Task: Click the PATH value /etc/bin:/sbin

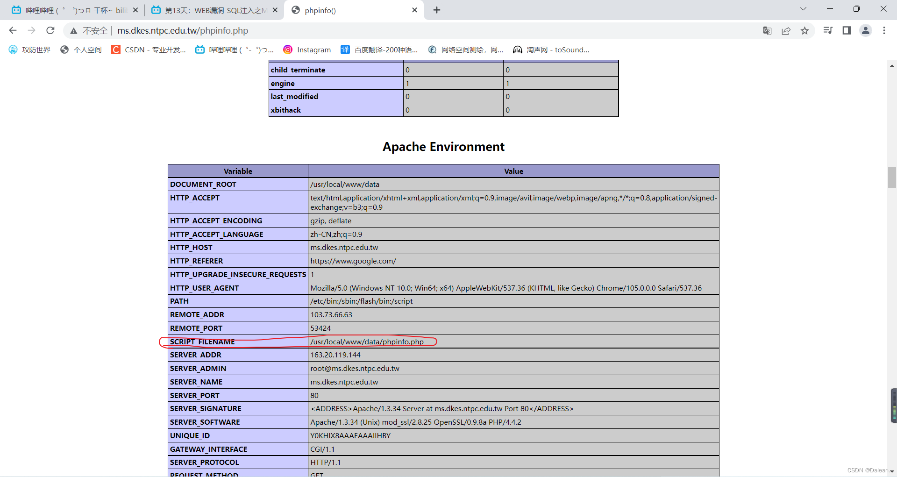Action: pos(362,301)
